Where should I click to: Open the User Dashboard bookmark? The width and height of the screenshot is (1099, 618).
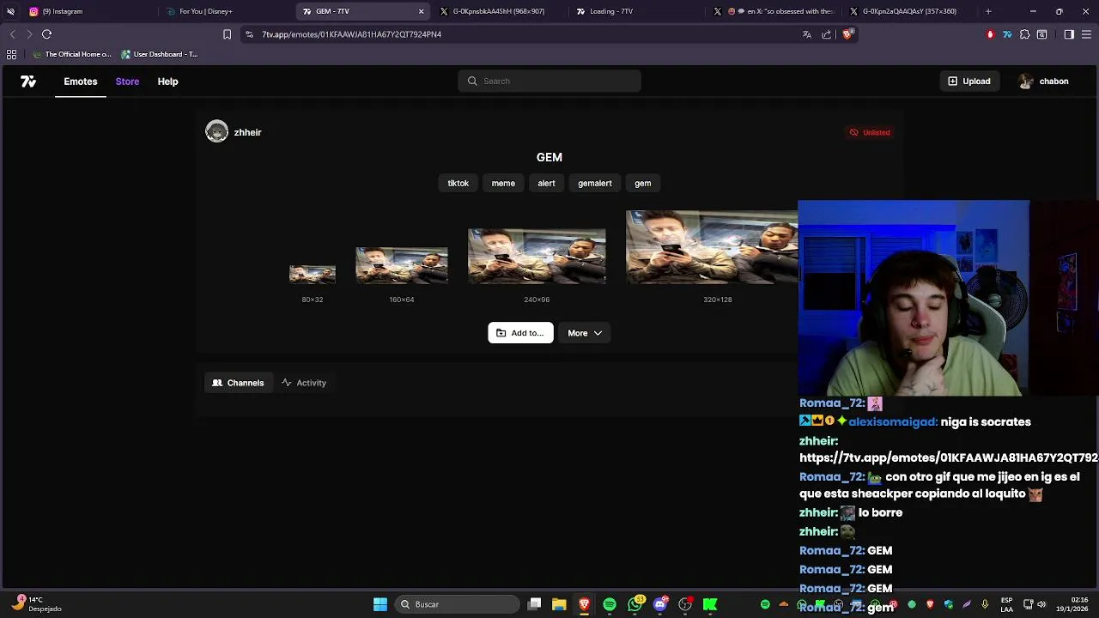click(160, 54)
